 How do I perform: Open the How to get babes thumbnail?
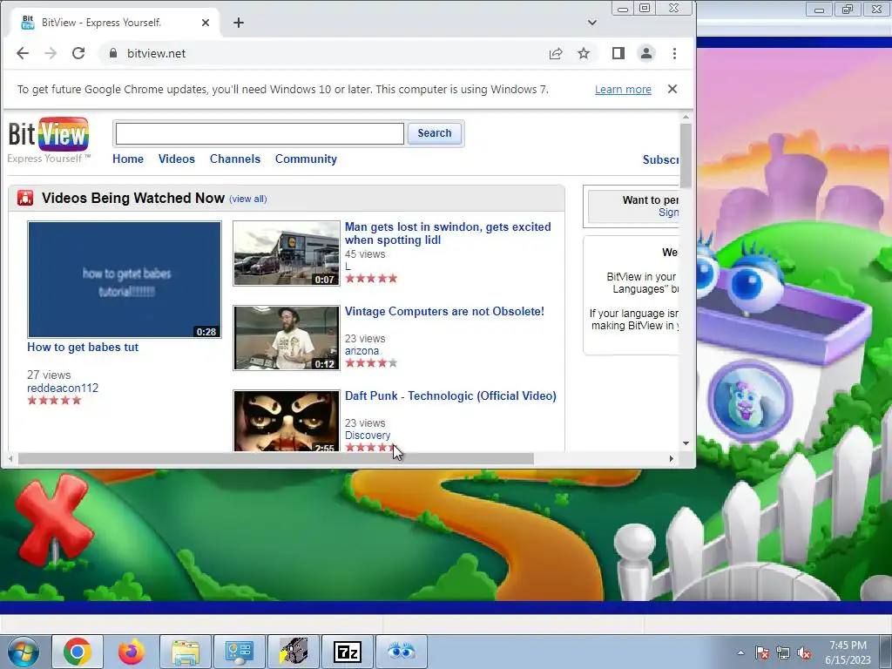click(x=125, y=280)
